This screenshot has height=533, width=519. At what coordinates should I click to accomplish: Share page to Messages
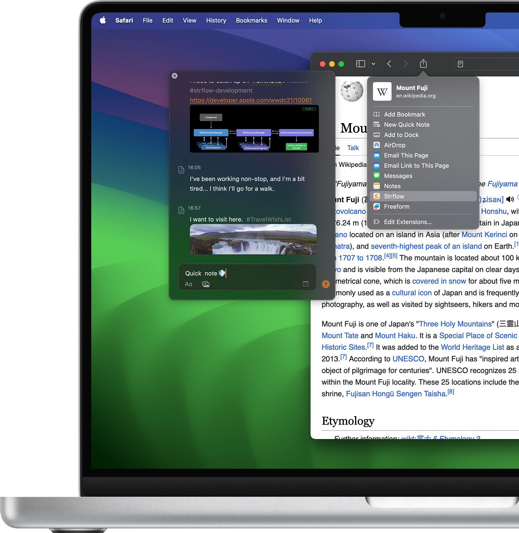[423, 176]
